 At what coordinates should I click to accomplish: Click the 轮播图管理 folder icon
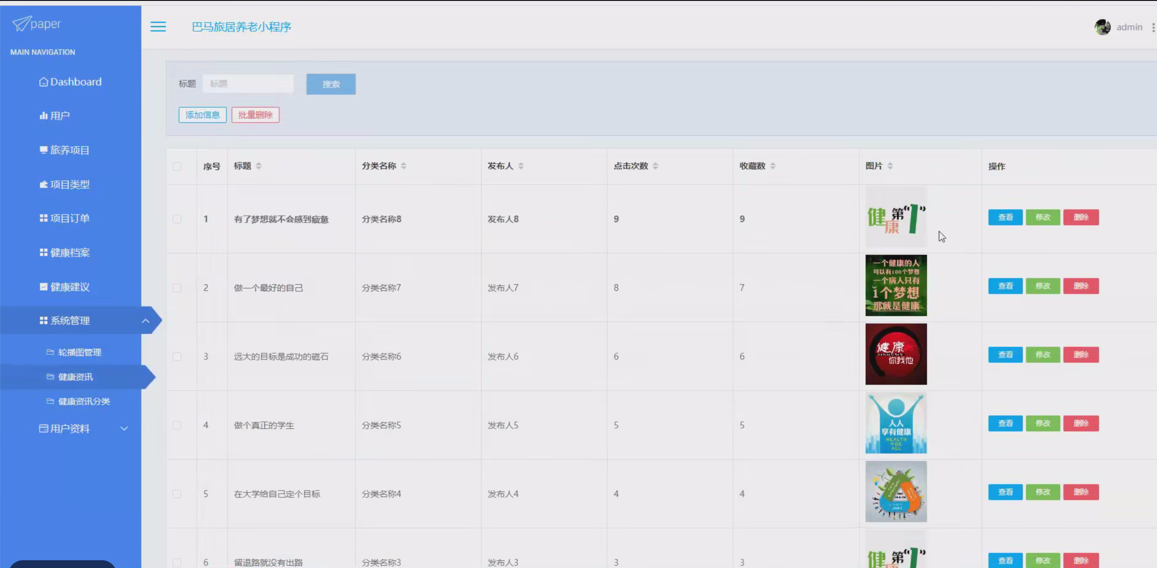click(x=50, y=352)
